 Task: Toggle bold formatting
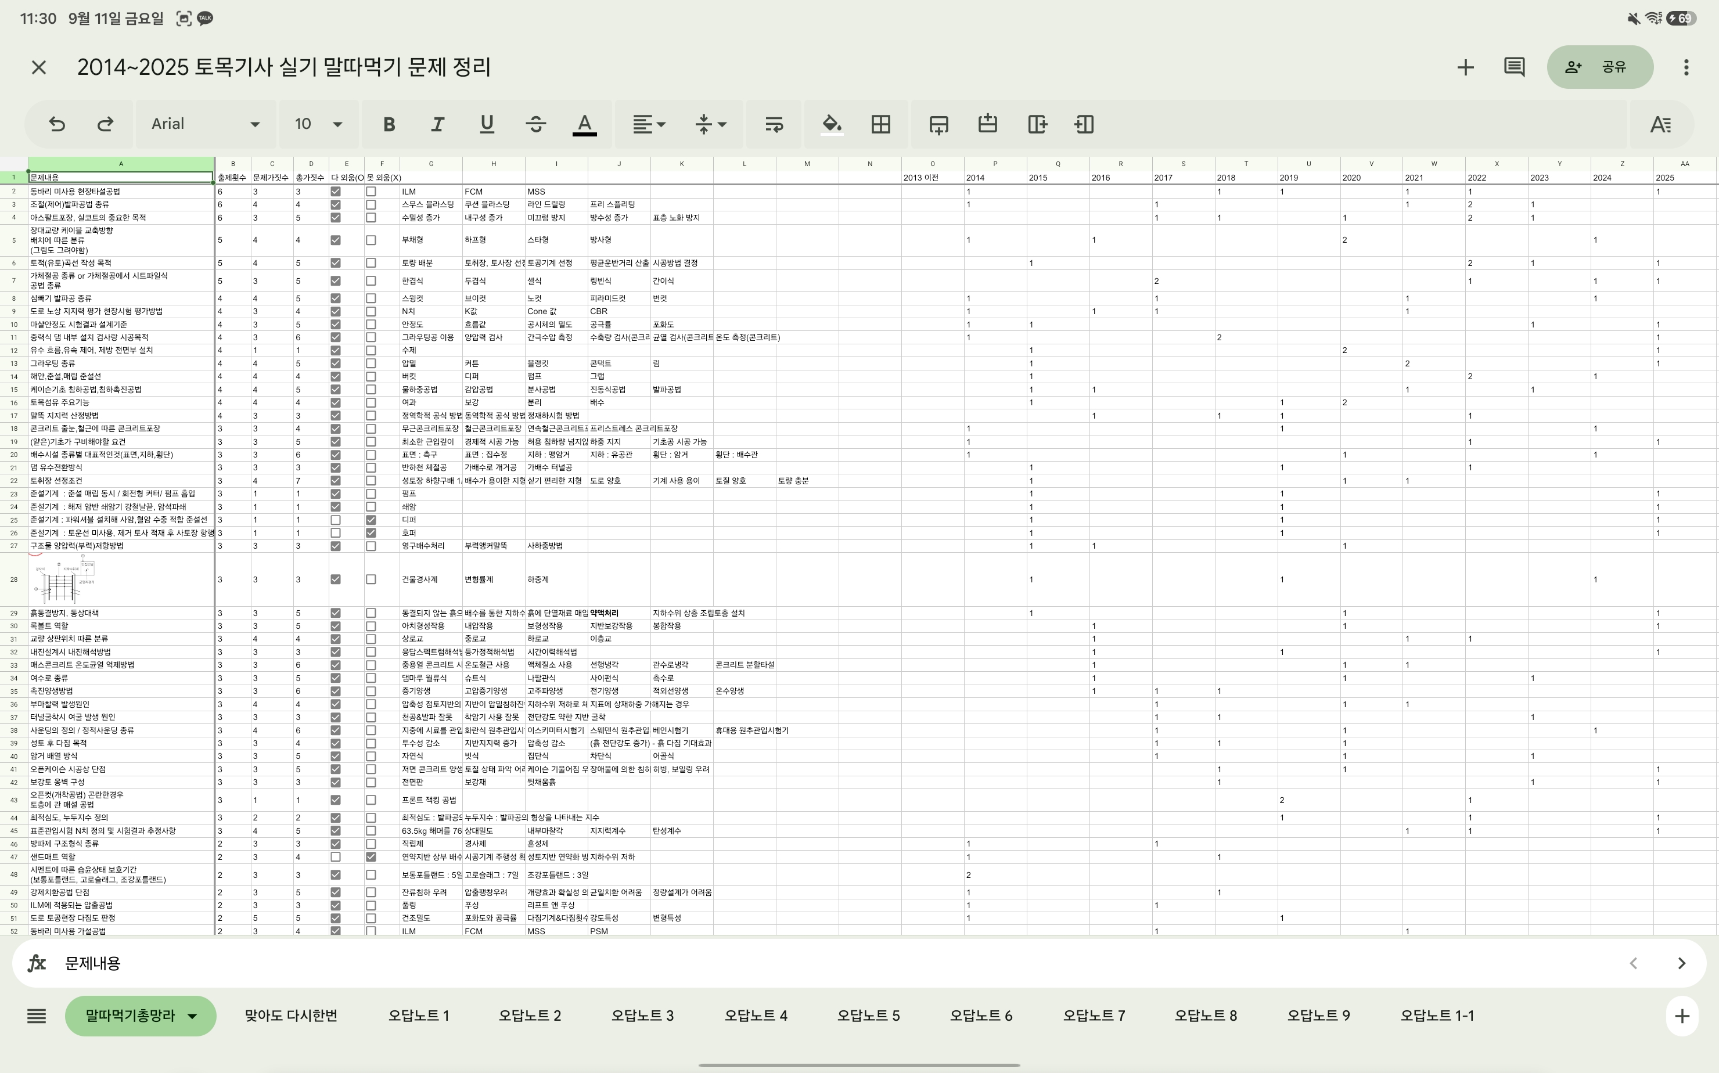pyautogui.click(x=389, y=124)
